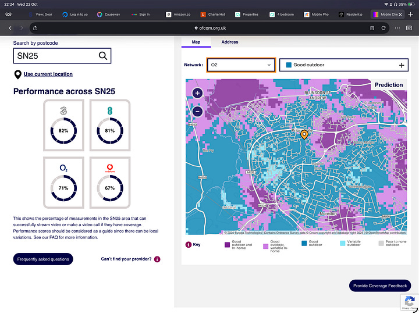Click the orange location marker on map
This screenshot has height=314, width=419.
tap(304, 134)
